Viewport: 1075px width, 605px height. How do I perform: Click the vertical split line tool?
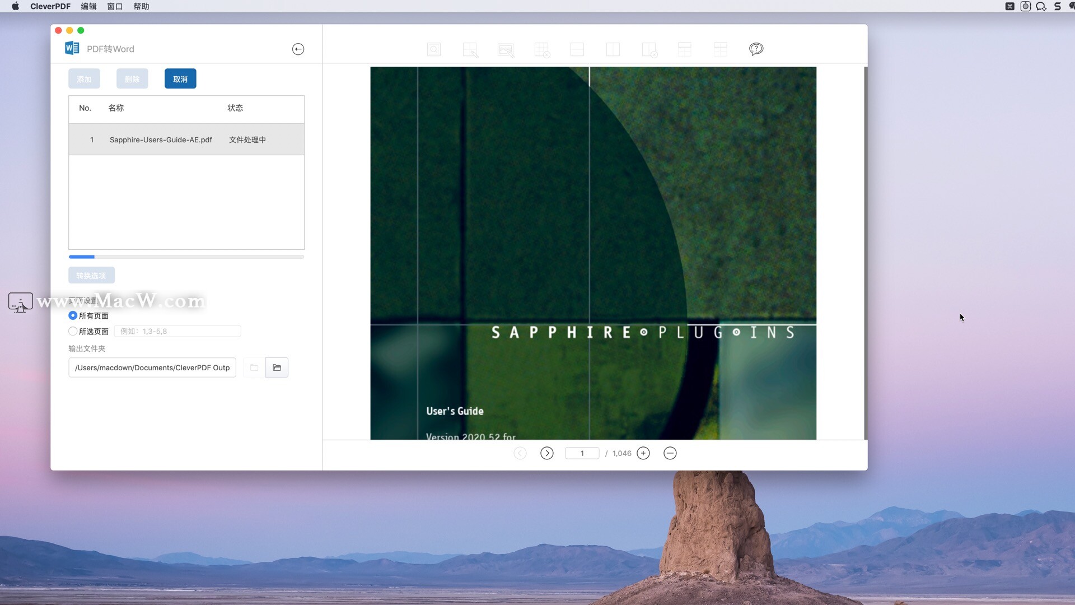click(613, 49)
